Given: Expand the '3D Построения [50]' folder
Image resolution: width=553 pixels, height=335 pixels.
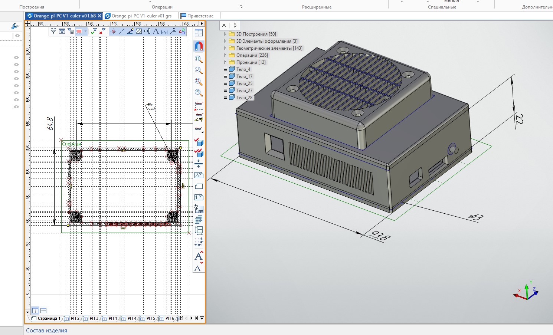Looking at the screenshot, I should click(x=225, y=34).
